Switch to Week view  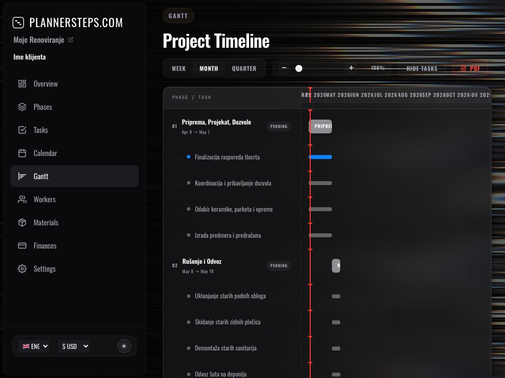(x=179, y=68)
